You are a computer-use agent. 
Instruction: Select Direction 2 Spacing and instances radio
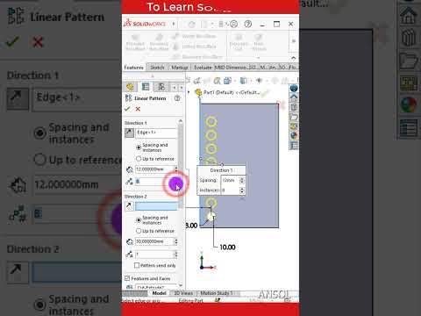click(139, 219)
